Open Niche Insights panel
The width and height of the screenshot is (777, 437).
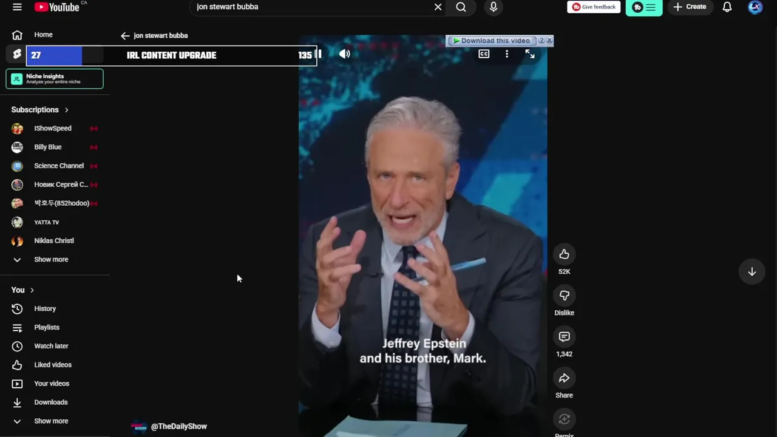(55, 79)
